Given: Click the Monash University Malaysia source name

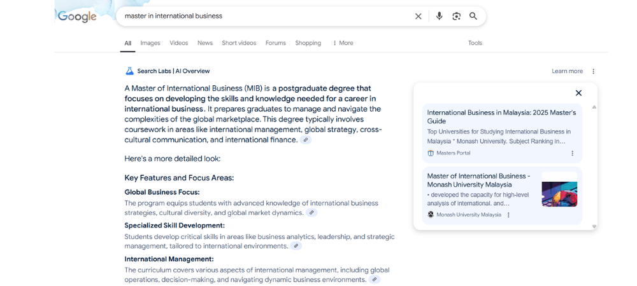Looking at the screenshot, I should click(x=469, y=215).
